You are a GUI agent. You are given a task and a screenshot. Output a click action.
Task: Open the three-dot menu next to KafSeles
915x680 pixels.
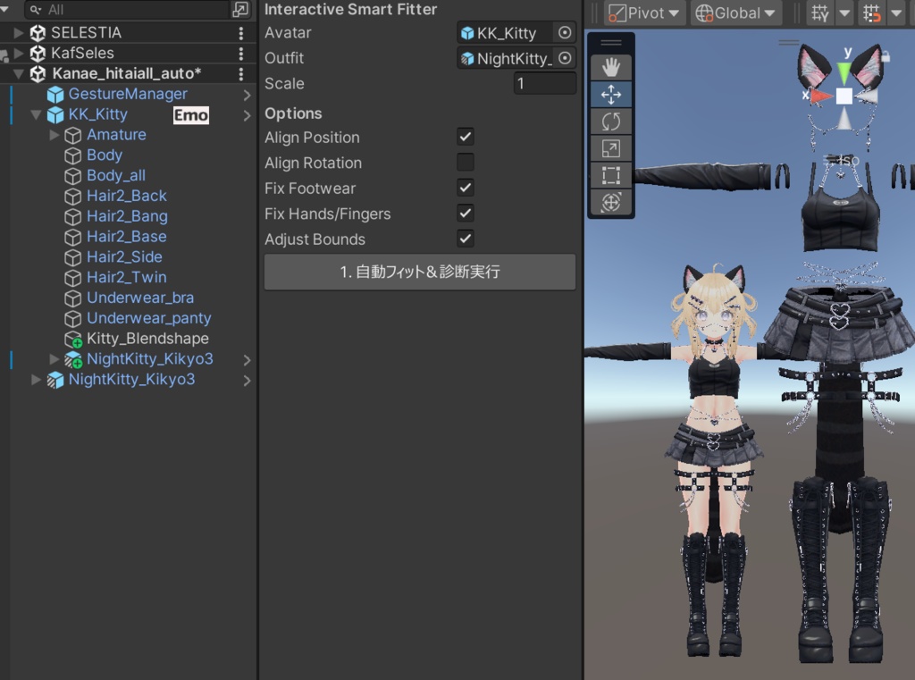point(241,53)
